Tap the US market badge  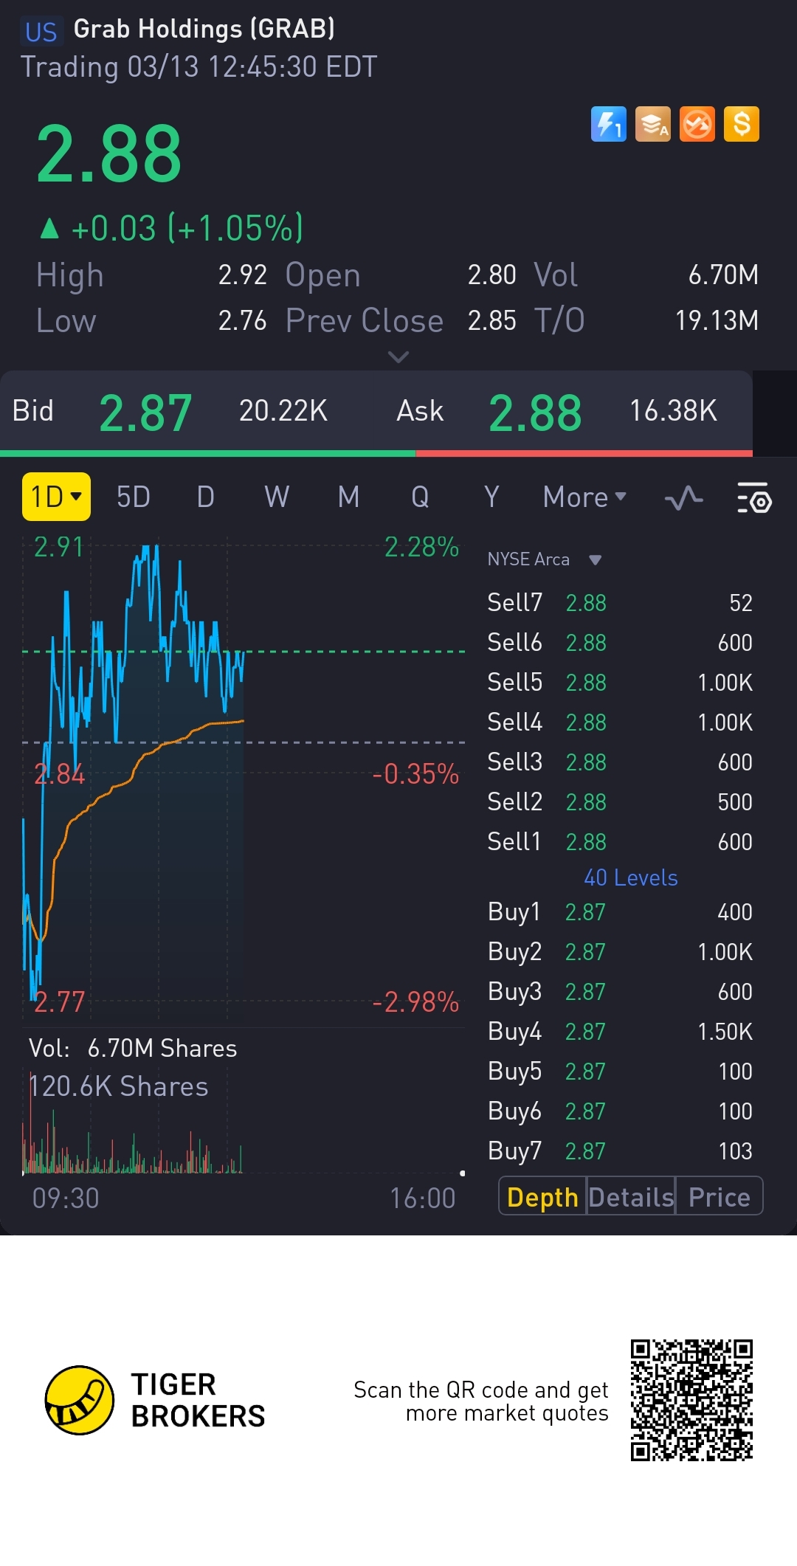point(41,32)
